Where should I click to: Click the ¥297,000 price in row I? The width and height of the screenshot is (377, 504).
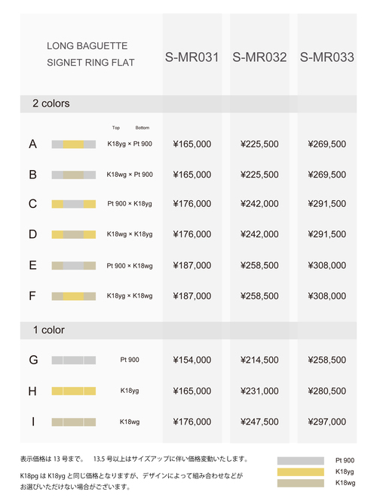click(327, 422)
